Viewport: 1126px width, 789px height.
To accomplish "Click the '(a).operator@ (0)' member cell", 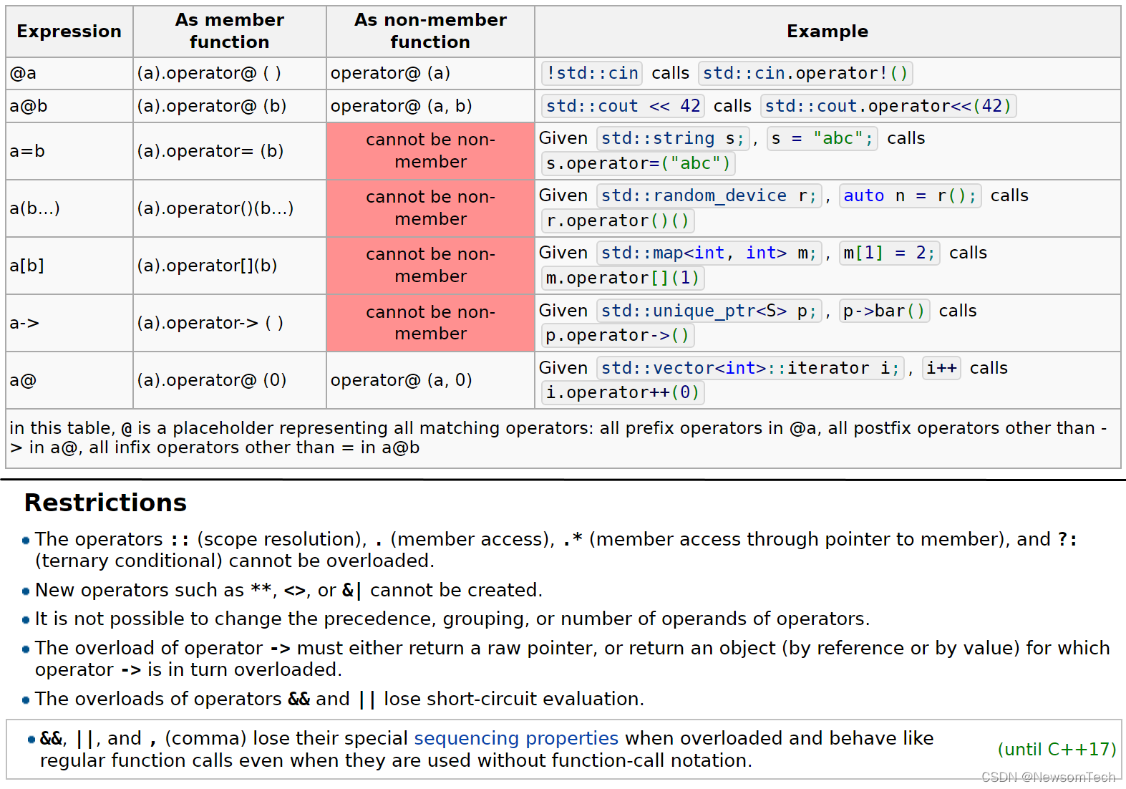I will pyautogui.click(x=230, y=380).
